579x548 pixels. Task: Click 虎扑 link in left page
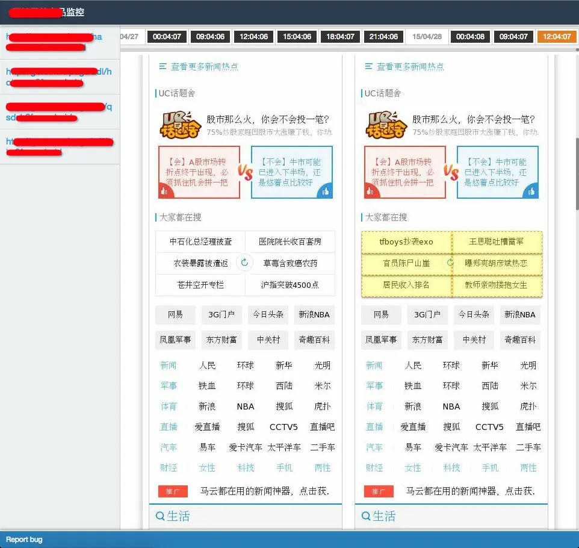click(323, 406)
